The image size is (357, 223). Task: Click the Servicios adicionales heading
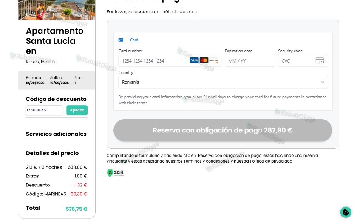pyautogui.click(x=56, y=134)
